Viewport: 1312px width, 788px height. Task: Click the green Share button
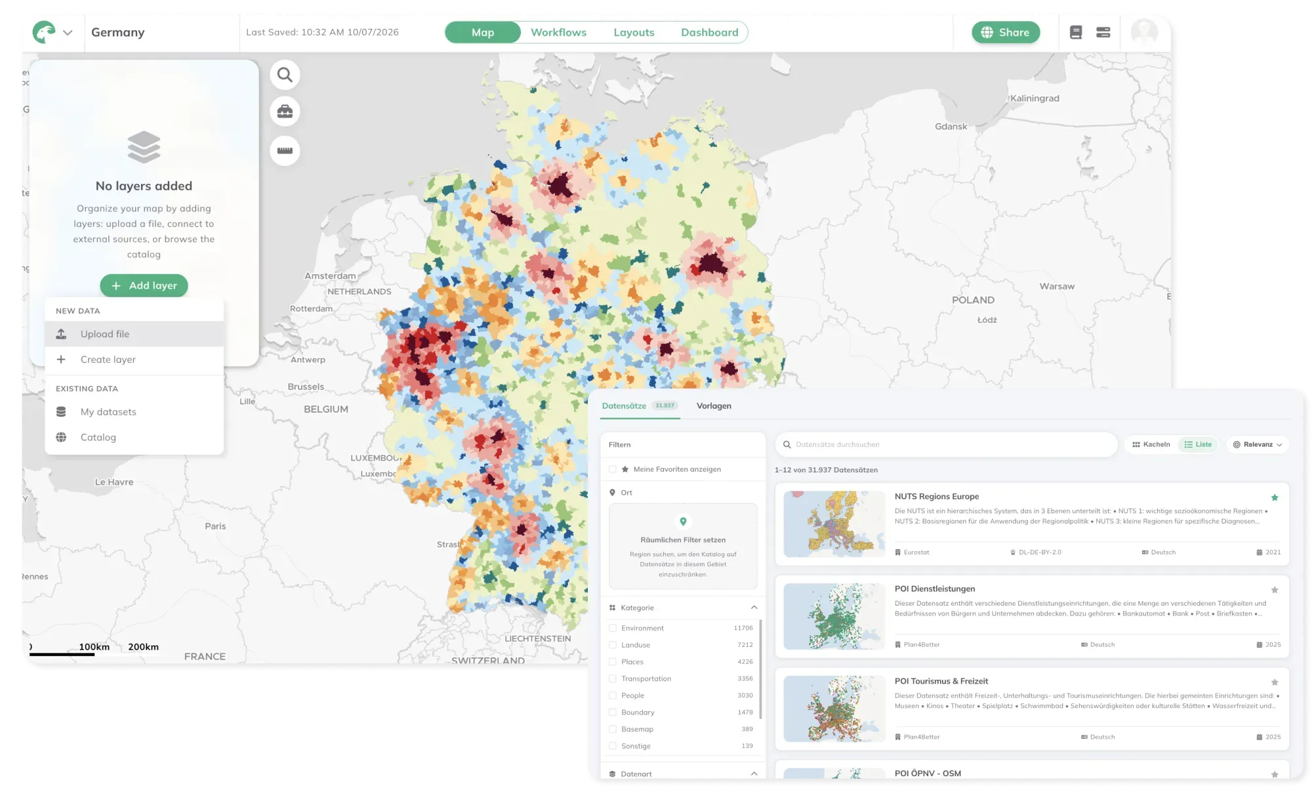1006,32
